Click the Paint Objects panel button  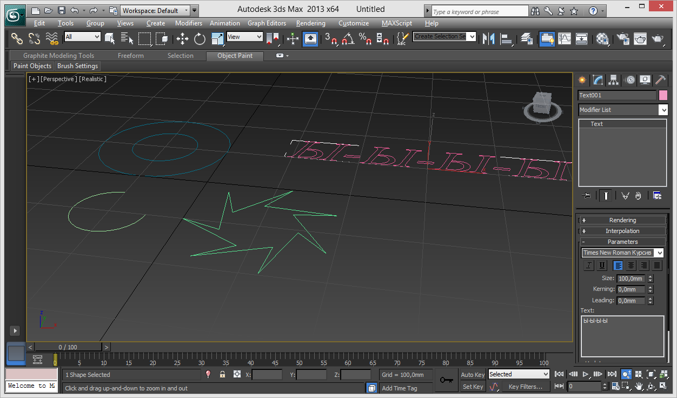tap(32, 66)
